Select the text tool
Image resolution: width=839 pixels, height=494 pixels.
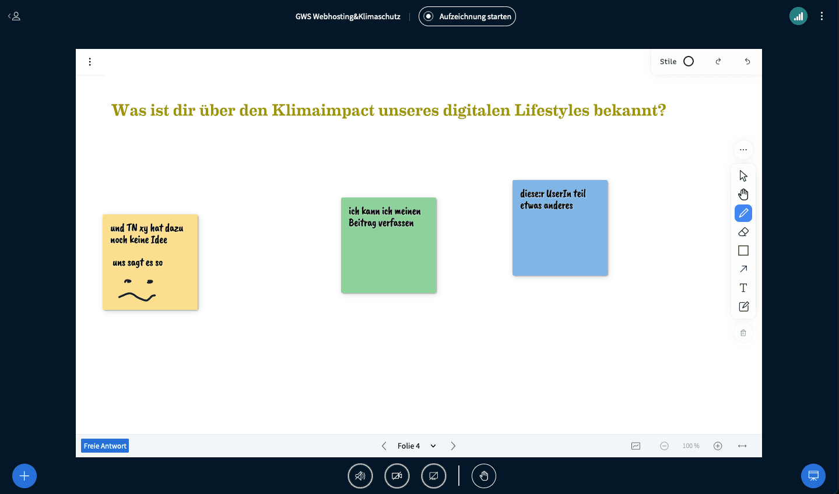743,288
